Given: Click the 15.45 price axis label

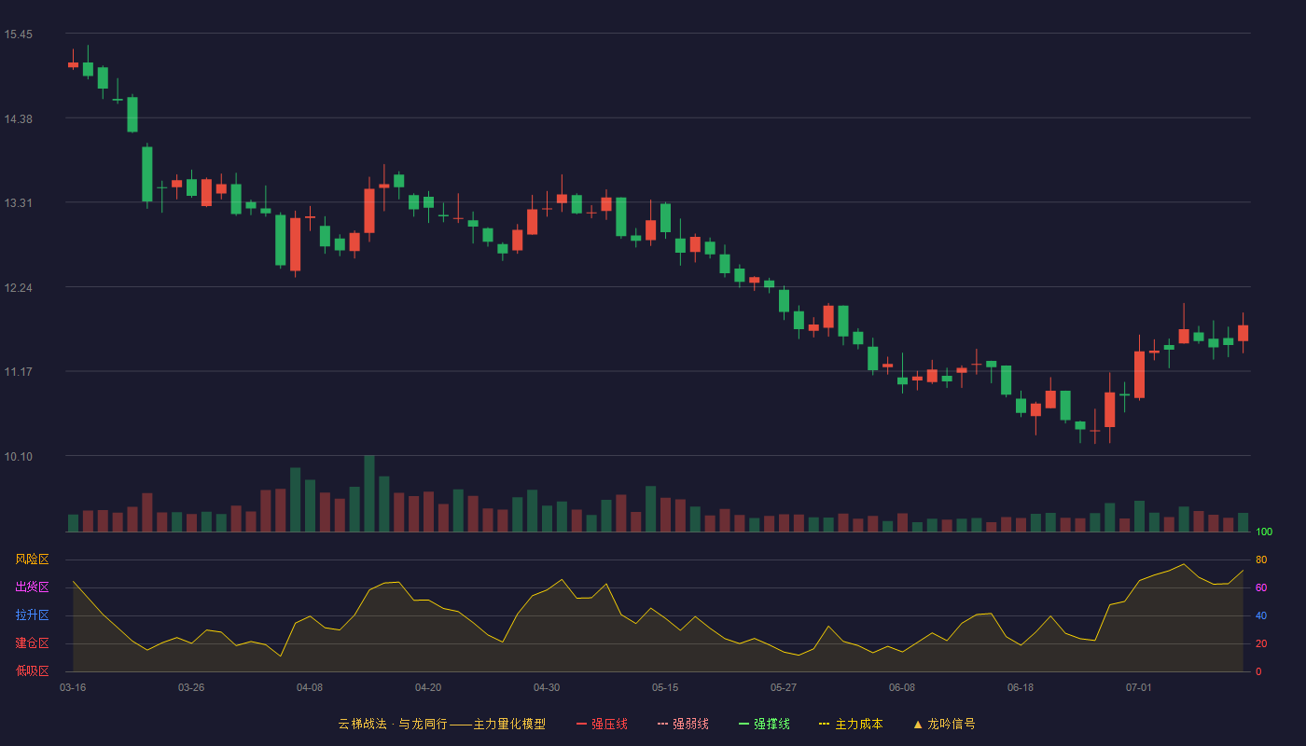Looking at the screenshot, I should pyautogui.click(x=18, y=35).
